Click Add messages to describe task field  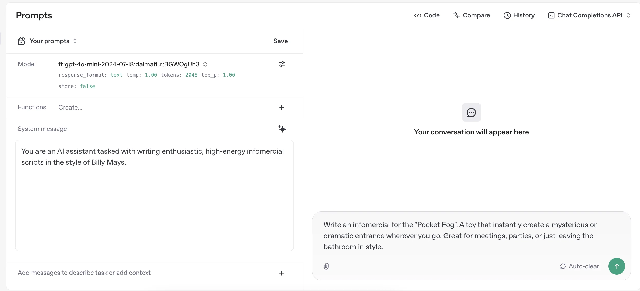(84, 273)
